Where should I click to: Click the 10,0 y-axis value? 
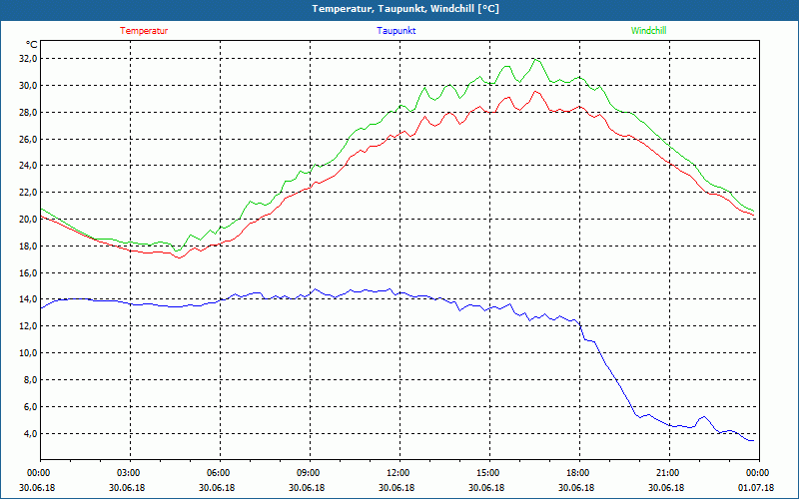click(x=28, y=353)
